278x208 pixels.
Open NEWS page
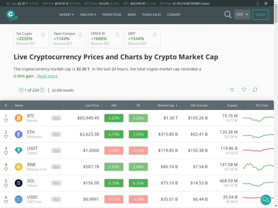tap(132, 15)
